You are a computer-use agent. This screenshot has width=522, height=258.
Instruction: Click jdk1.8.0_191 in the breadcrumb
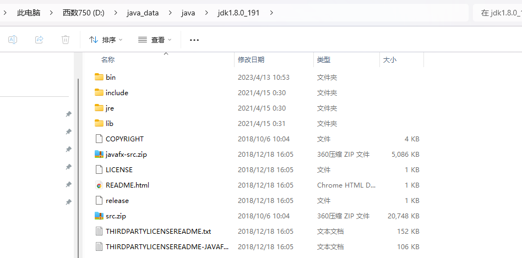(238, 13)
